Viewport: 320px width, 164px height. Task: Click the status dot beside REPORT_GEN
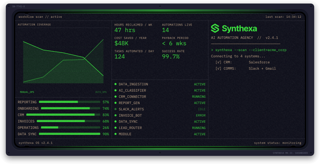pyautogui.click(x=115, y=103)
